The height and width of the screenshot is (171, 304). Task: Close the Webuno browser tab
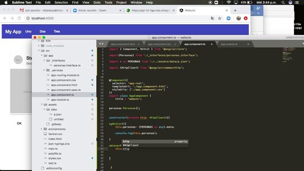[227, 10]
